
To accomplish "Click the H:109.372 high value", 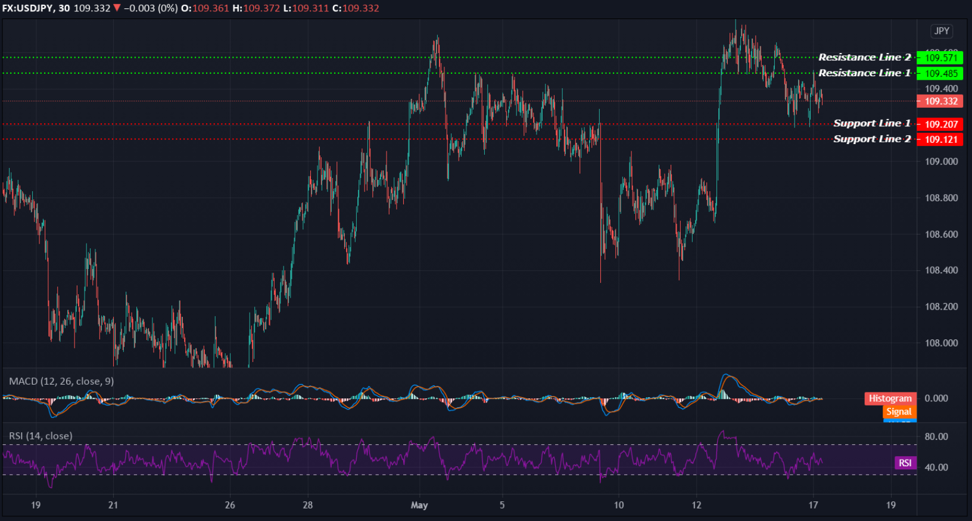I will tap(256, 8).
